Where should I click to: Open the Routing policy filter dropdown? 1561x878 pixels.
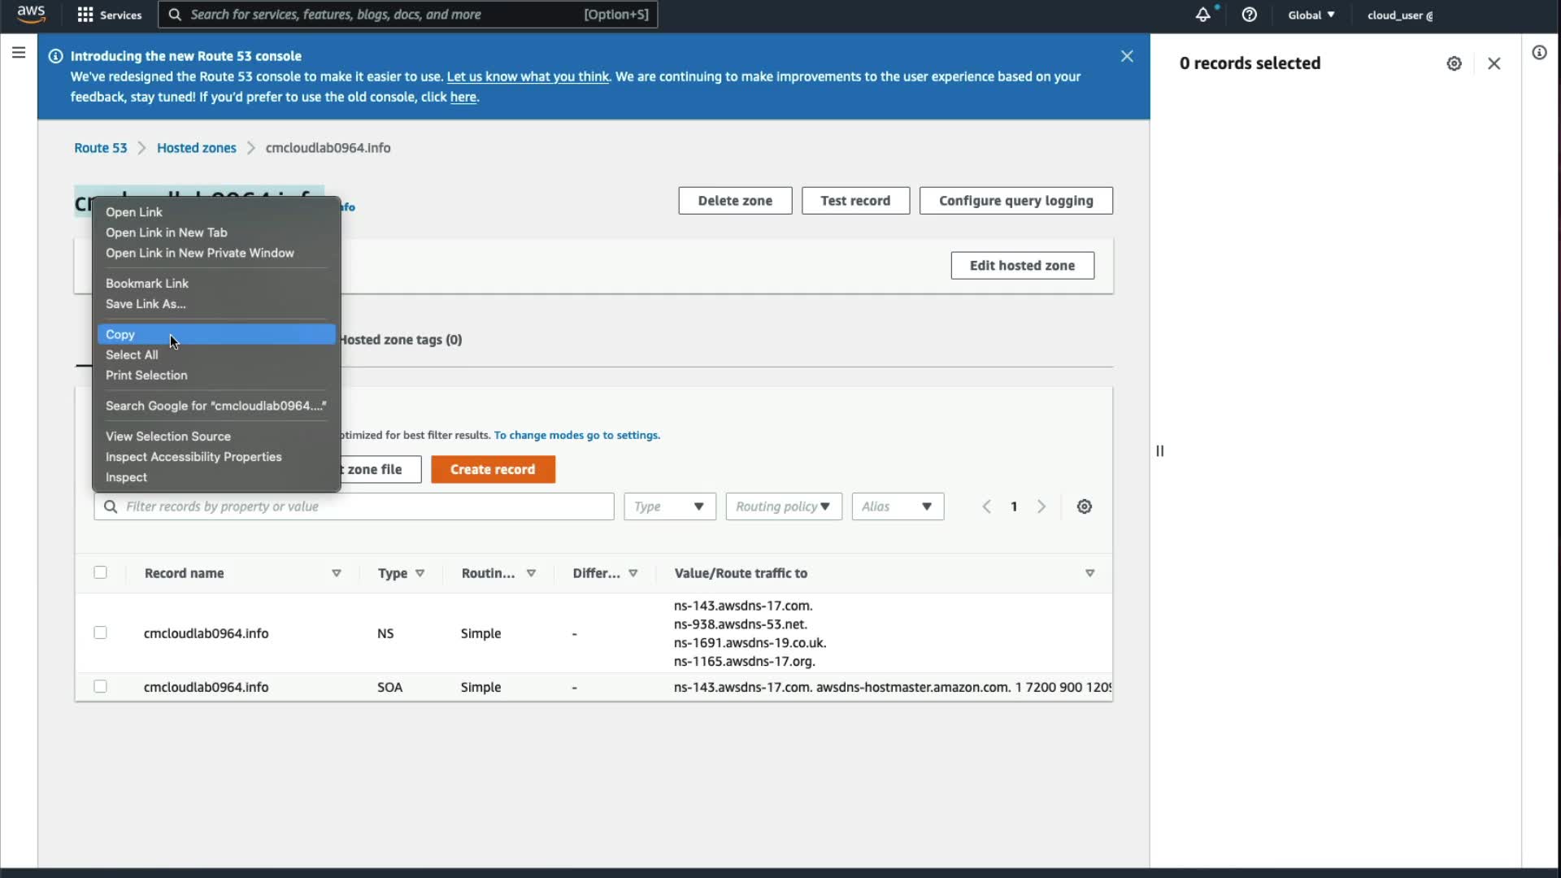click(783, 506)
